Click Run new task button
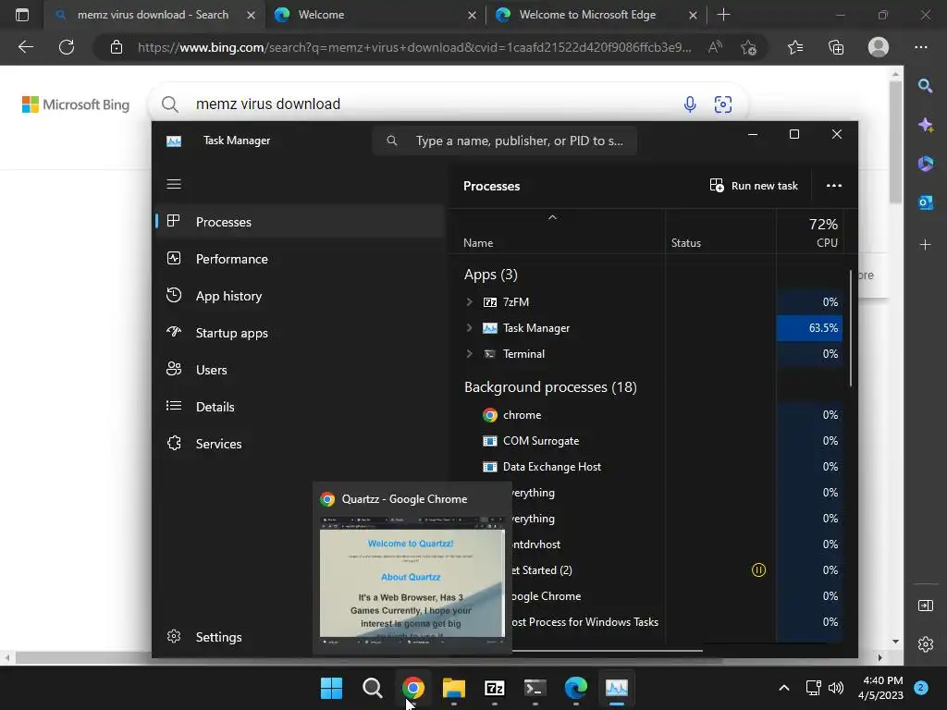This screenshot has width=947, height=710. click(753, 185)
